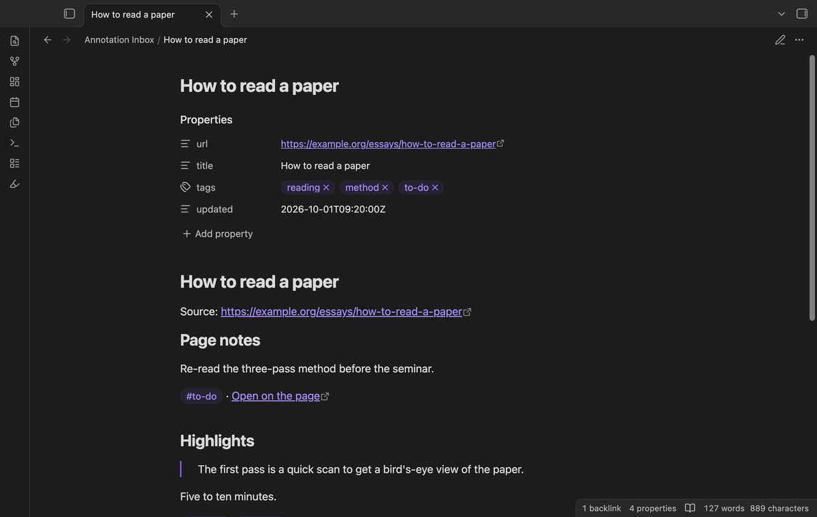The width and height of the screenshot is (817, 517).
Task: Click the title property type icon
Action: tap(185, 165)
